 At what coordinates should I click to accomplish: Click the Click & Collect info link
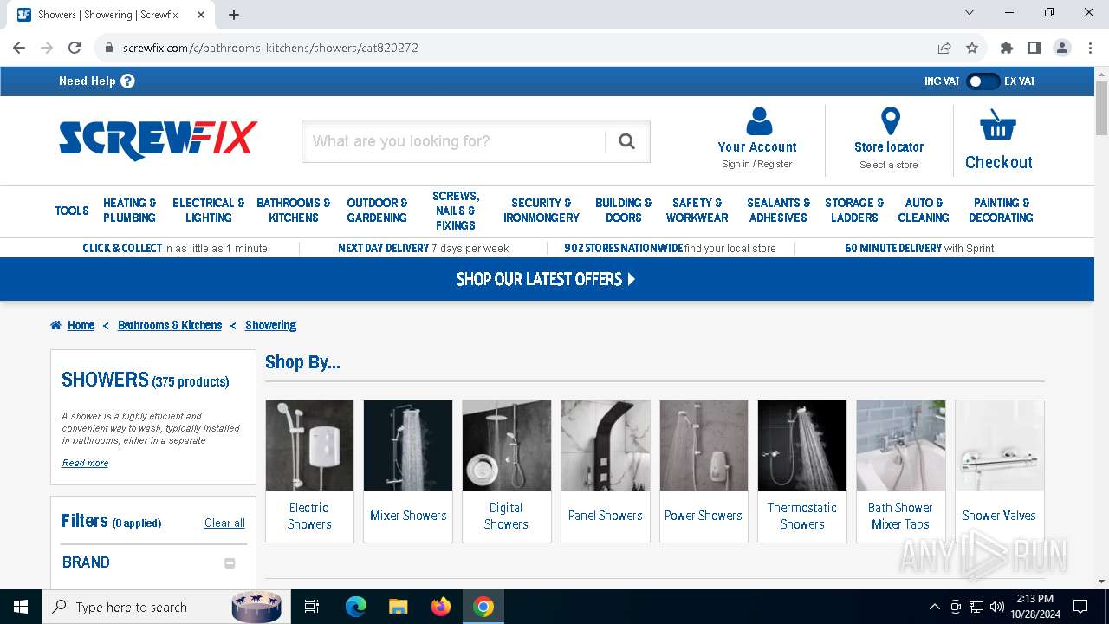click(x=175, y=248)
